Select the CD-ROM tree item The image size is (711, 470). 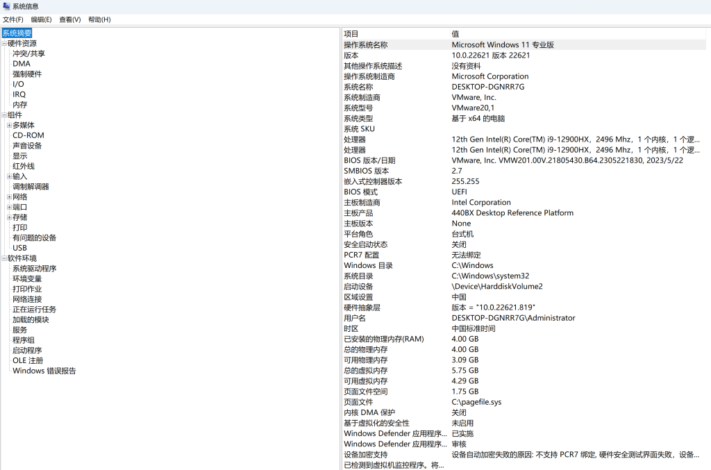click(x=28, y=135)
